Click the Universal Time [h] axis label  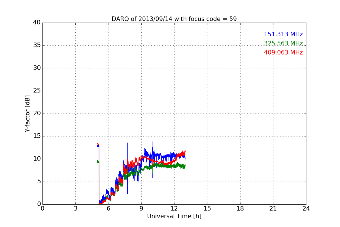[174, 216]
